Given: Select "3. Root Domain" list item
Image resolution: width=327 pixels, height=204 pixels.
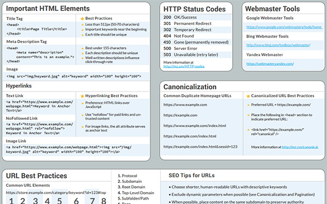Looking at the screenshot, I should click(x=131, y=187).
